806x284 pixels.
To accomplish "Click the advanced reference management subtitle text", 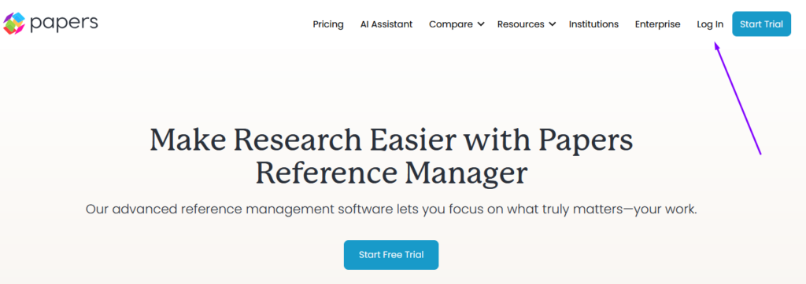I will point(391,209).
